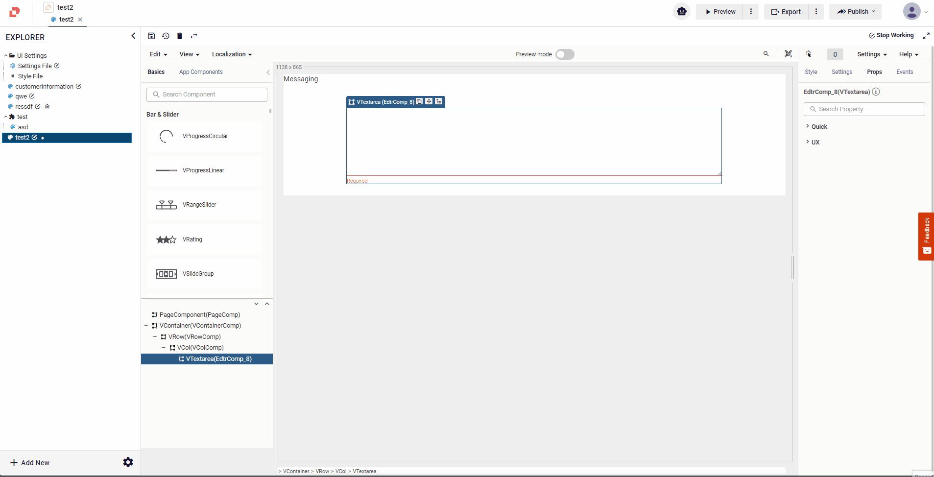This screenshot has height=477, width=934.
Task: Collapse the VContainer tree node
Action: [146, 326]
